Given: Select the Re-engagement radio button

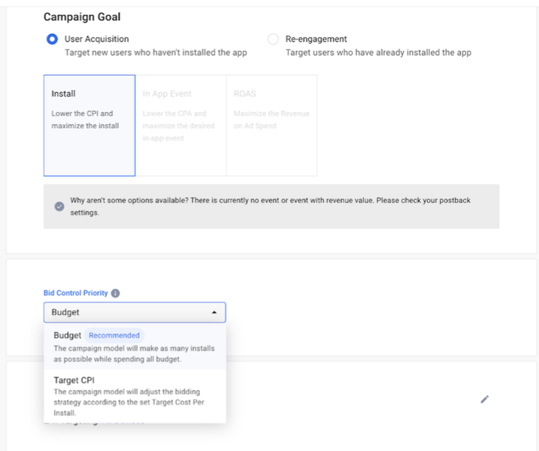Looking at the screenshot, I should (x=273, y=39).
